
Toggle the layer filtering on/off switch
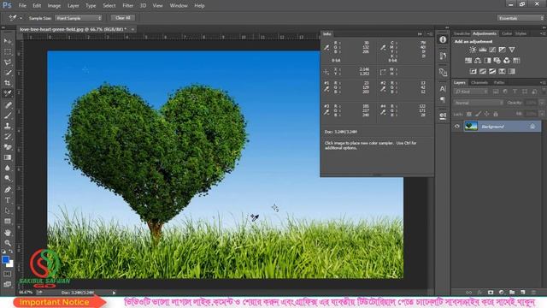click(544, 92)
